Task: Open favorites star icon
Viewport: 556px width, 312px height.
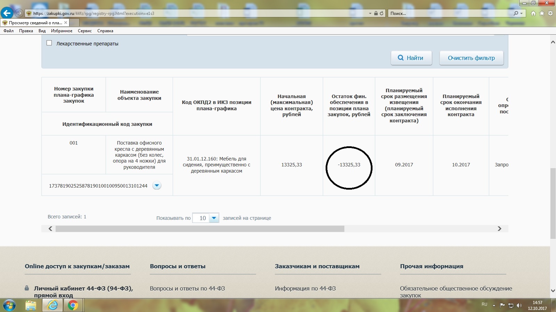Action: coord(542,13)
